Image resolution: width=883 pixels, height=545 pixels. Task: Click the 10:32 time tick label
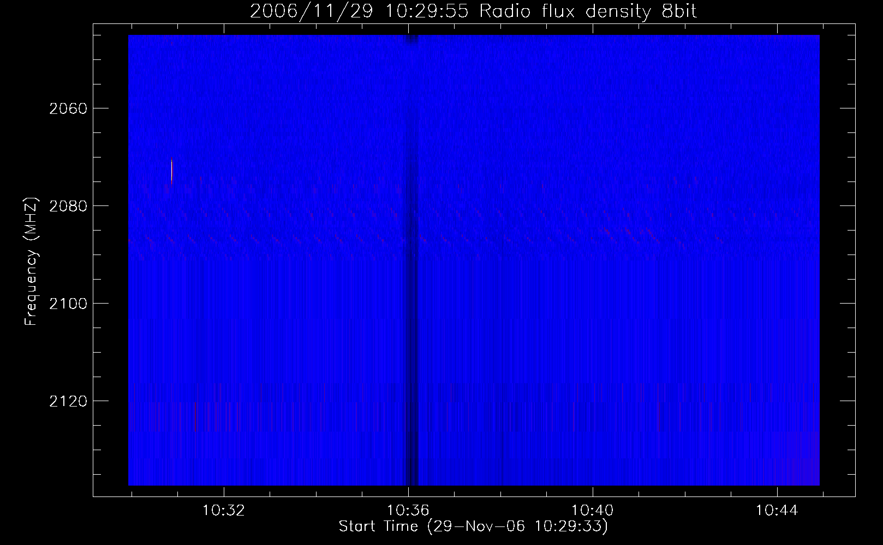pos(224,510)
